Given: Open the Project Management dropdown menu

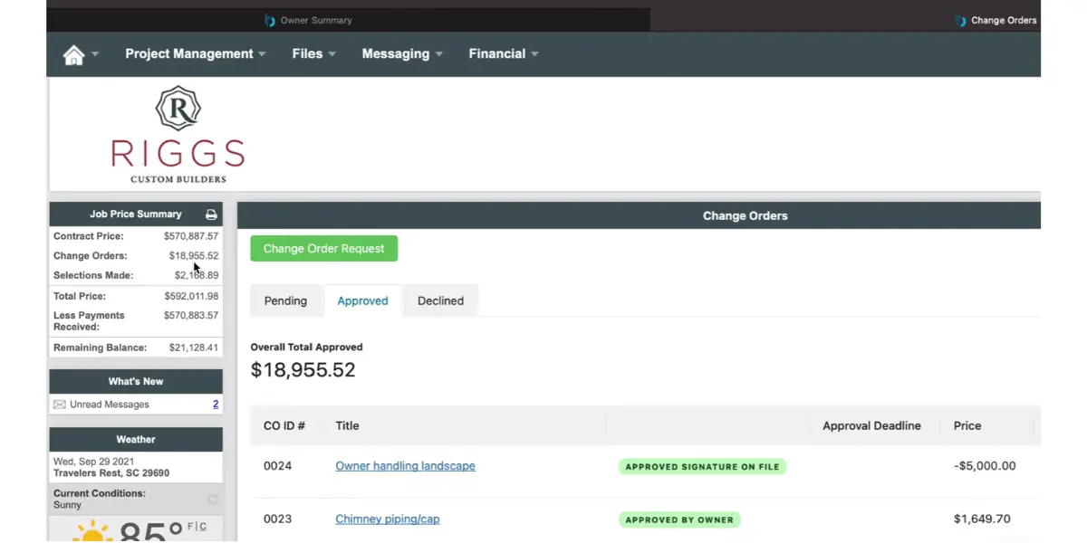Looking at the screenshot, I should tap(195, 54).
